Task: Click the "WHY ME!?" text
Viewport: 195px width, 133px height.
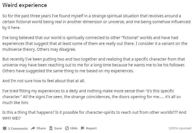Action: click(11, 118)
